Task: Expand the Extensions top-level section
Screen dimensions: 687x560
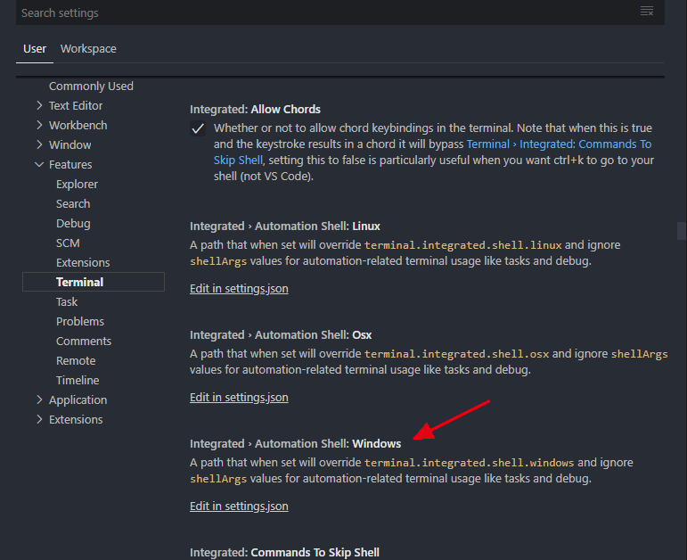Action: click(x=39, y=420)
